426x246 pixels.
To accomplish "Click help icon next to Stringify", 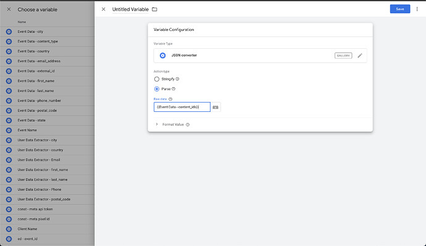I will (177, 79).
